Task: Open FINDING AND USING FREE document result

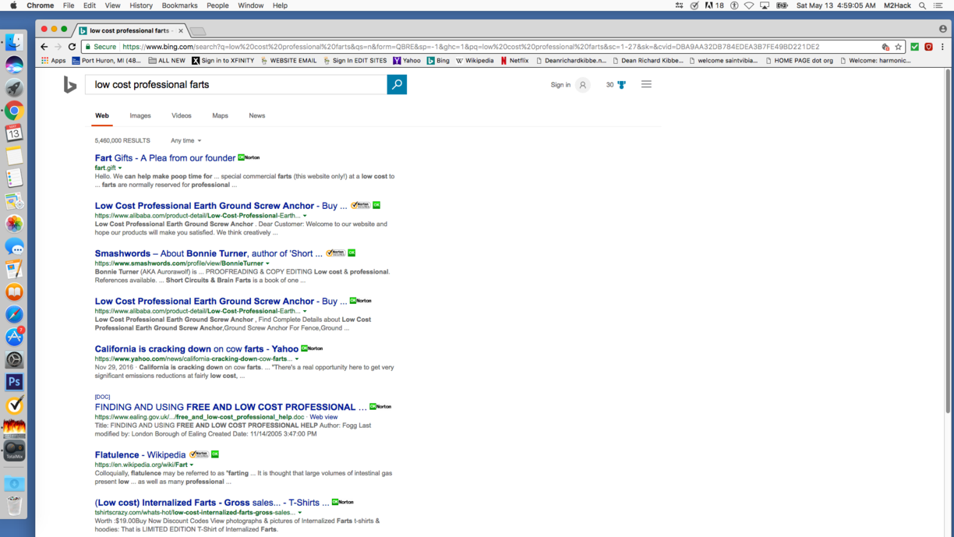Action: tap(231, 407)
